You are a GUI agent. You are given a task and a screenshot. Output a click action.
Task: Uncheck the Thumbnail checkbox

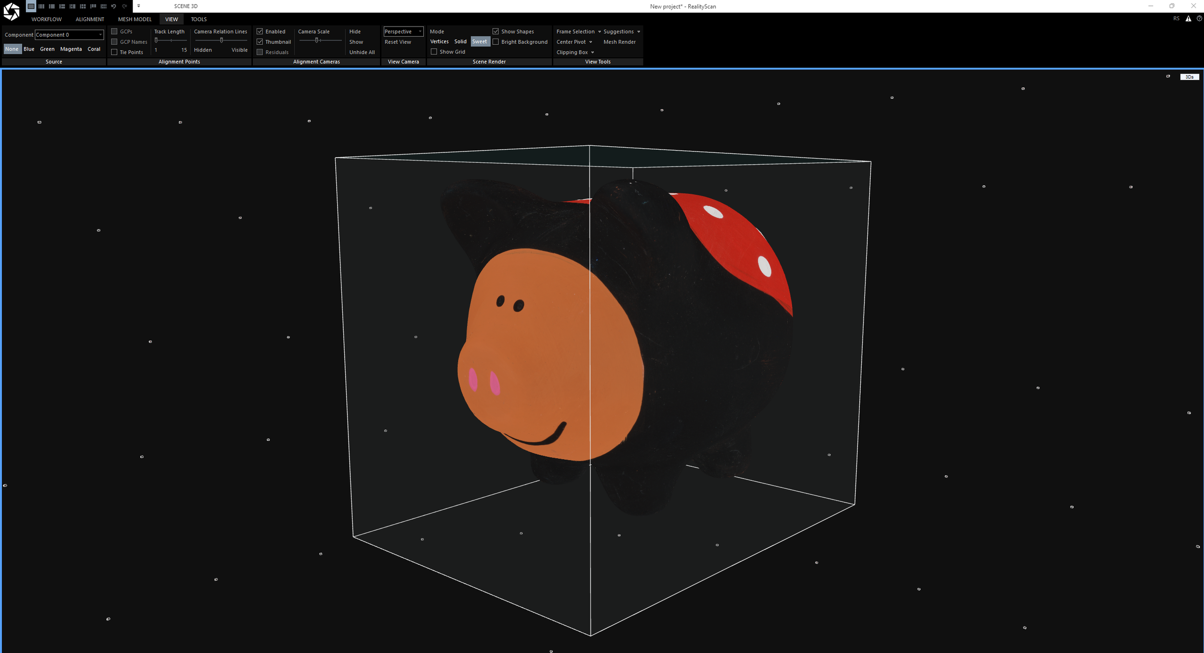(260, 42)
